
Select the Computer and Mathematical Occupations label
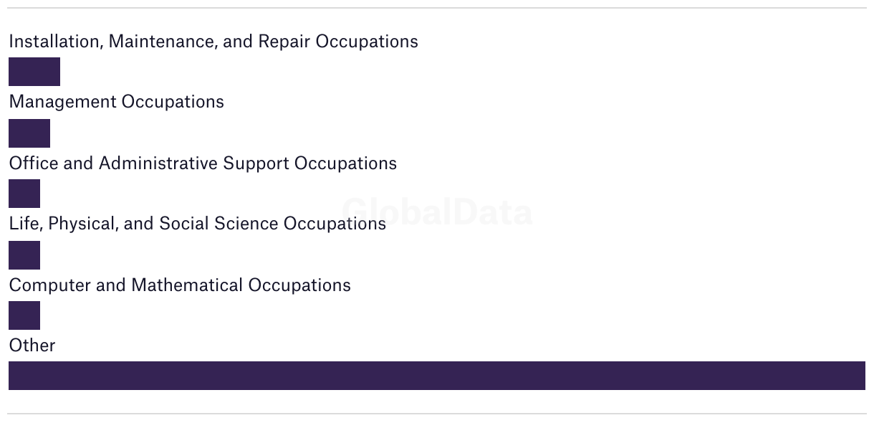[180, 285]
